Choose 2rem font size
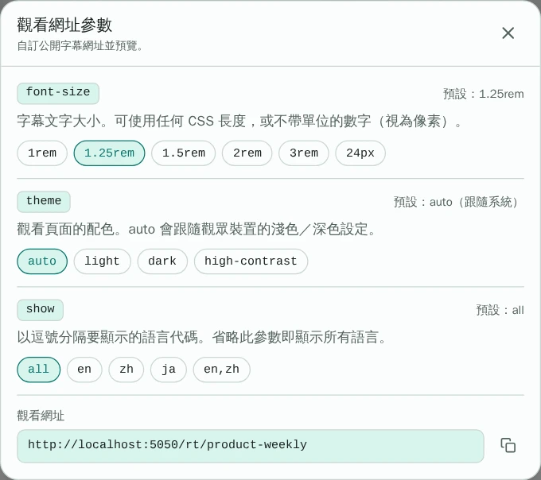This screenshot has width=541, height=480. [247, 153]
